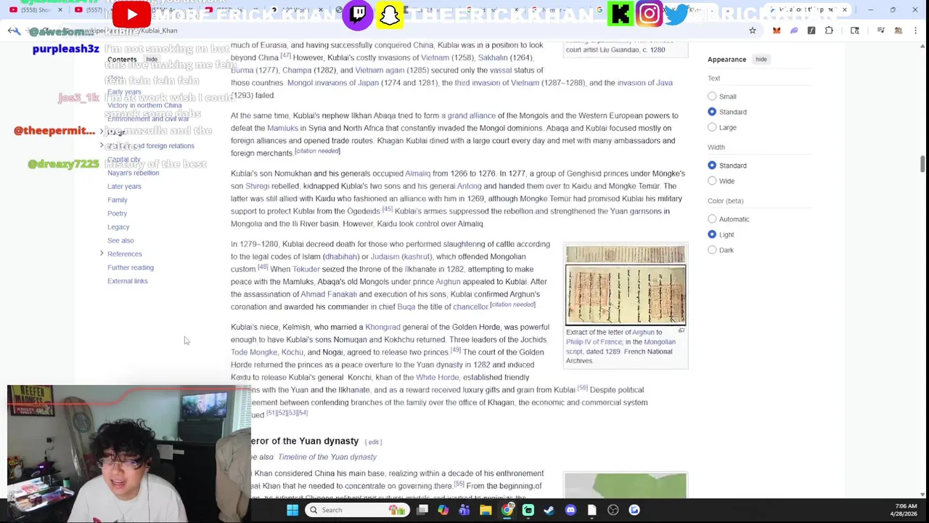Close the active browser tab

click(x=844, y=10)
